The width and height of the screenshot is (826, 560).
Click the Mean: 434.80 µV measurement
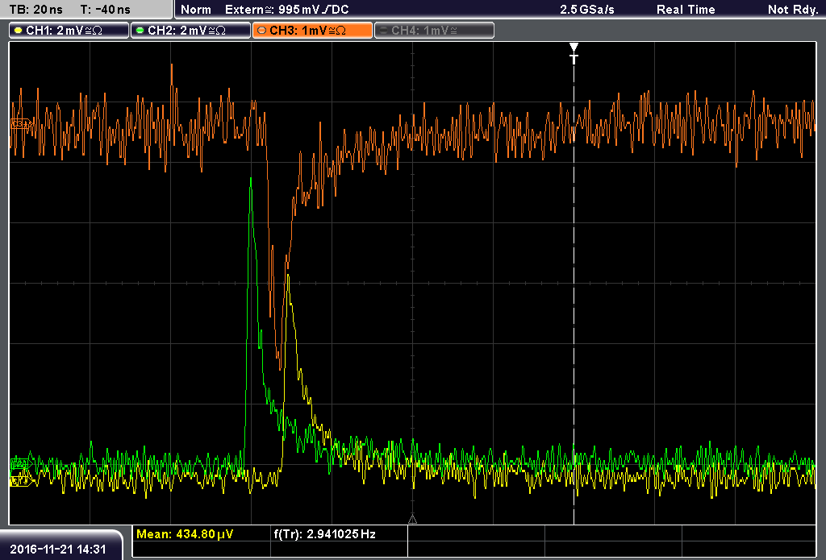(185, 534)
